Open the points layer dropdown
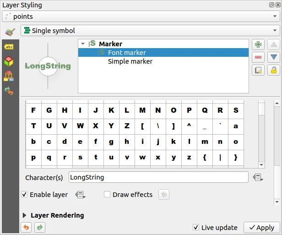 pyautogui.click(x=141, y=16)
